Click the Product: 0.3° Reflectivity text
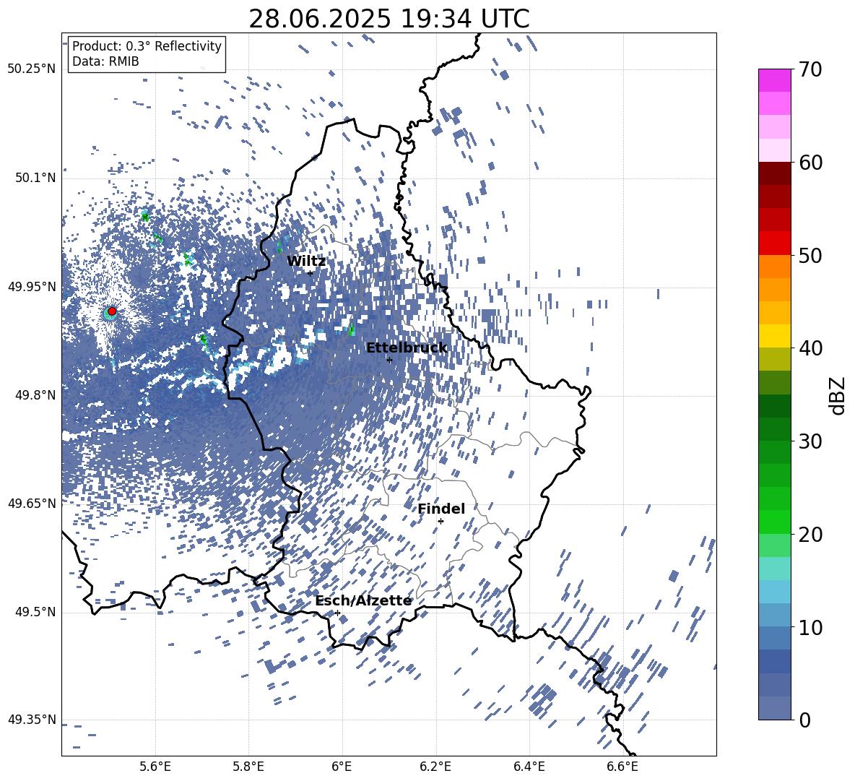This screenshot has height=781, width=855. 147,46
